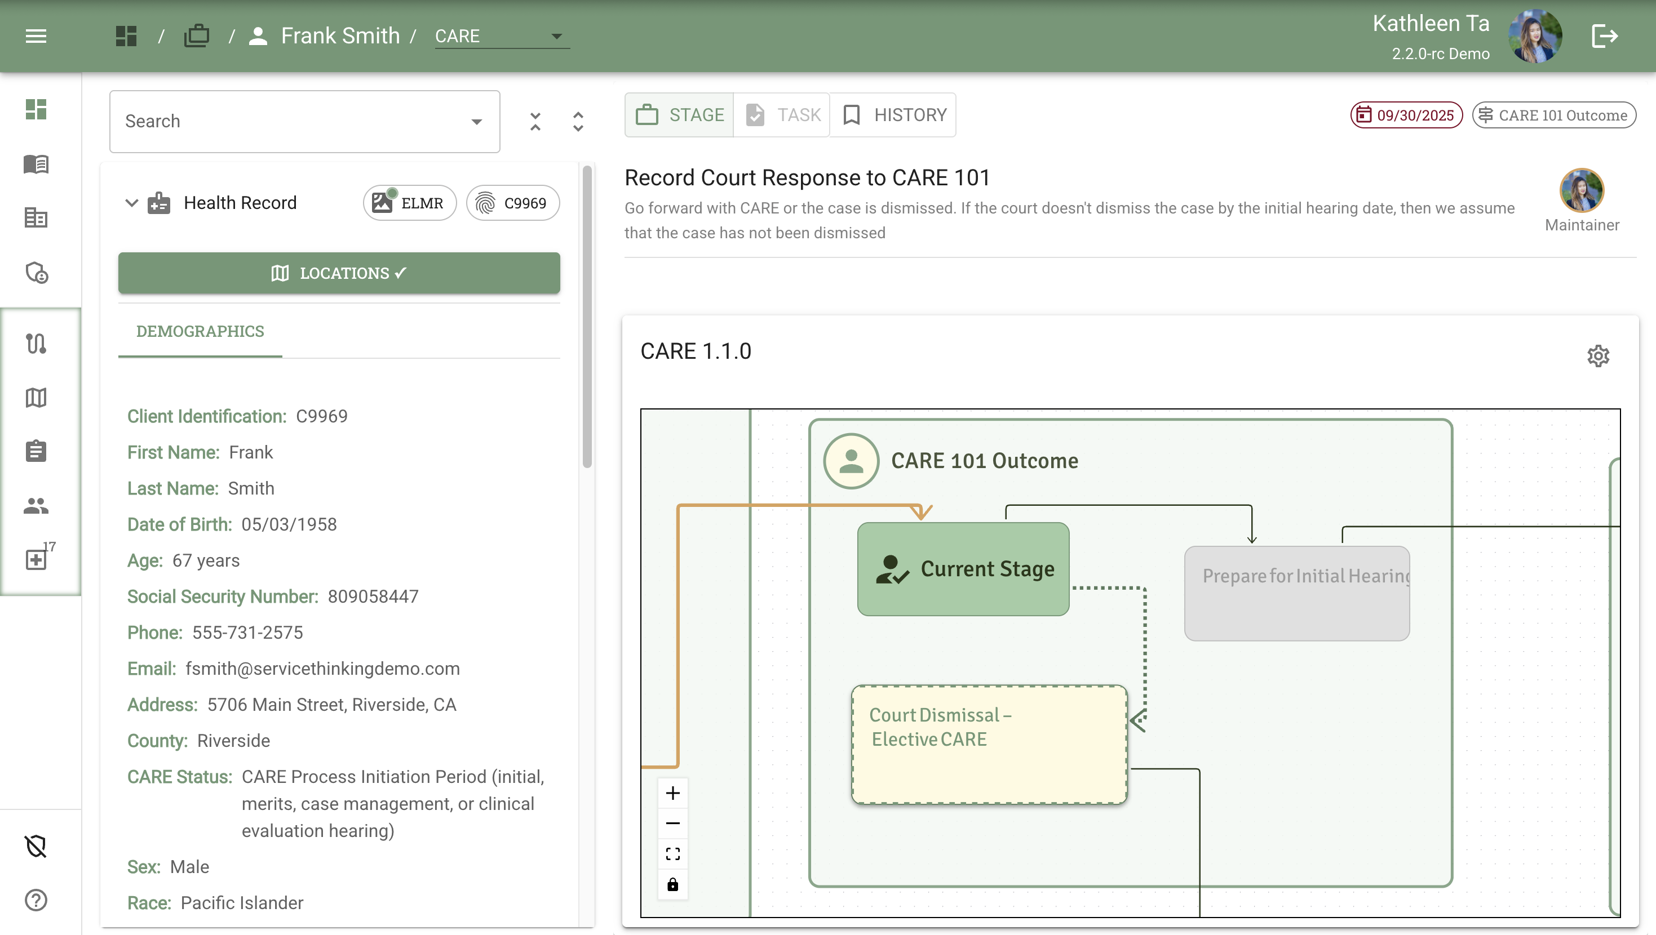Select the DEMOGRAPHICS tab

pyautogui.click(x=200, y=332)
